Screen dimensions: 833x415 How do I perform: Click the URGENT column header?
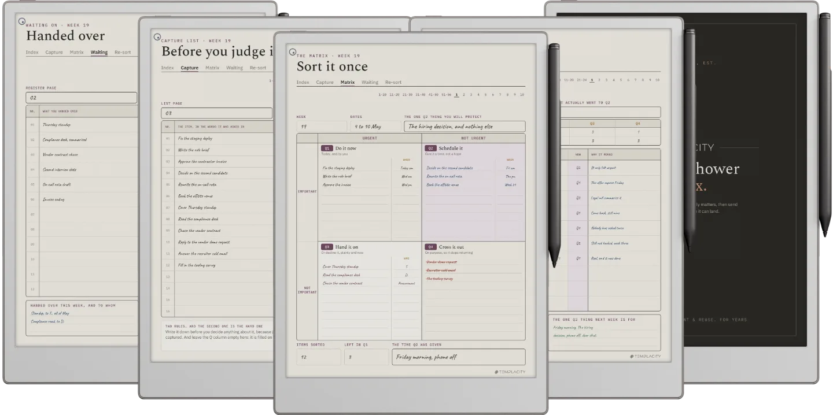pos(370,138)
